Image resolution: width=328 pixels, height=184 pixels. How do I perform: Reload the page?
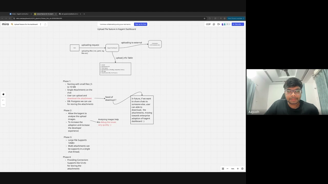click(10, 18)
